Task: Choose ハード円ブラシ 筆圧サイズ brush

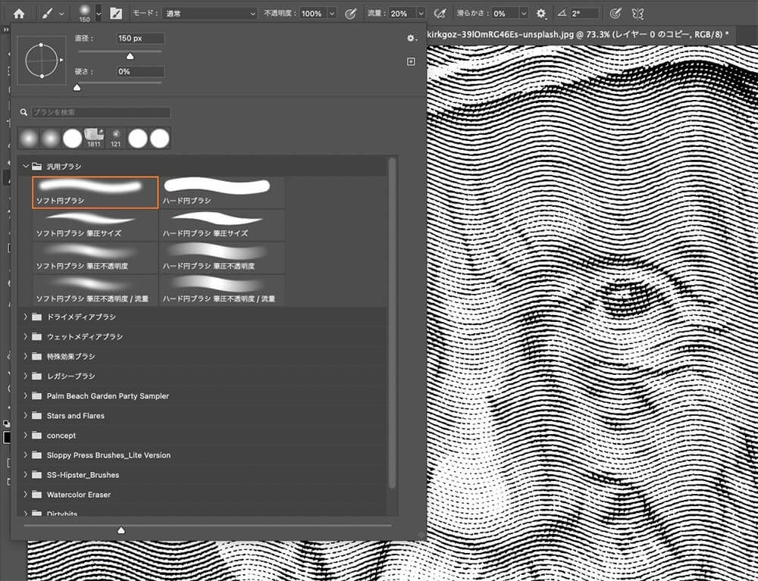Action: [x=222, y=225]
